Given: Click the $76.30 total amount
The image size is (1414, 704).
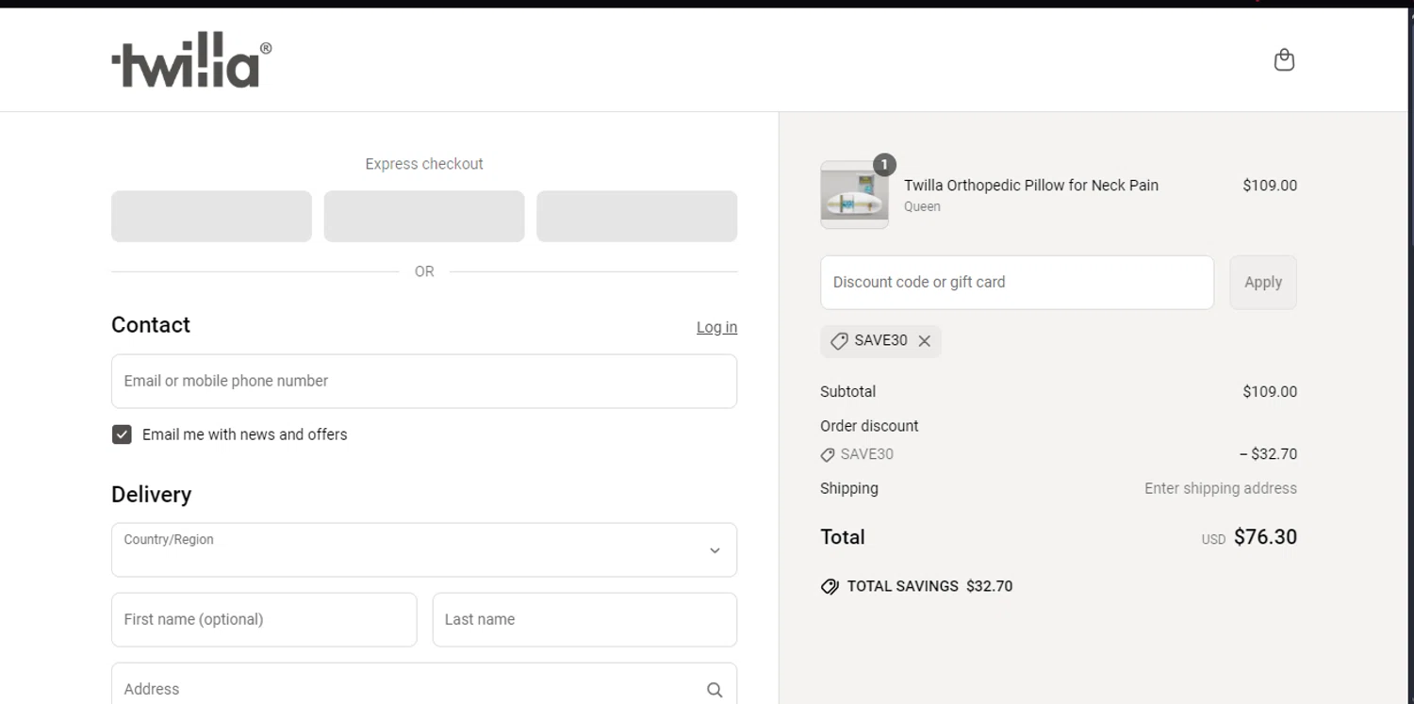Looking at the screenshot, I should coord(1265,537).
